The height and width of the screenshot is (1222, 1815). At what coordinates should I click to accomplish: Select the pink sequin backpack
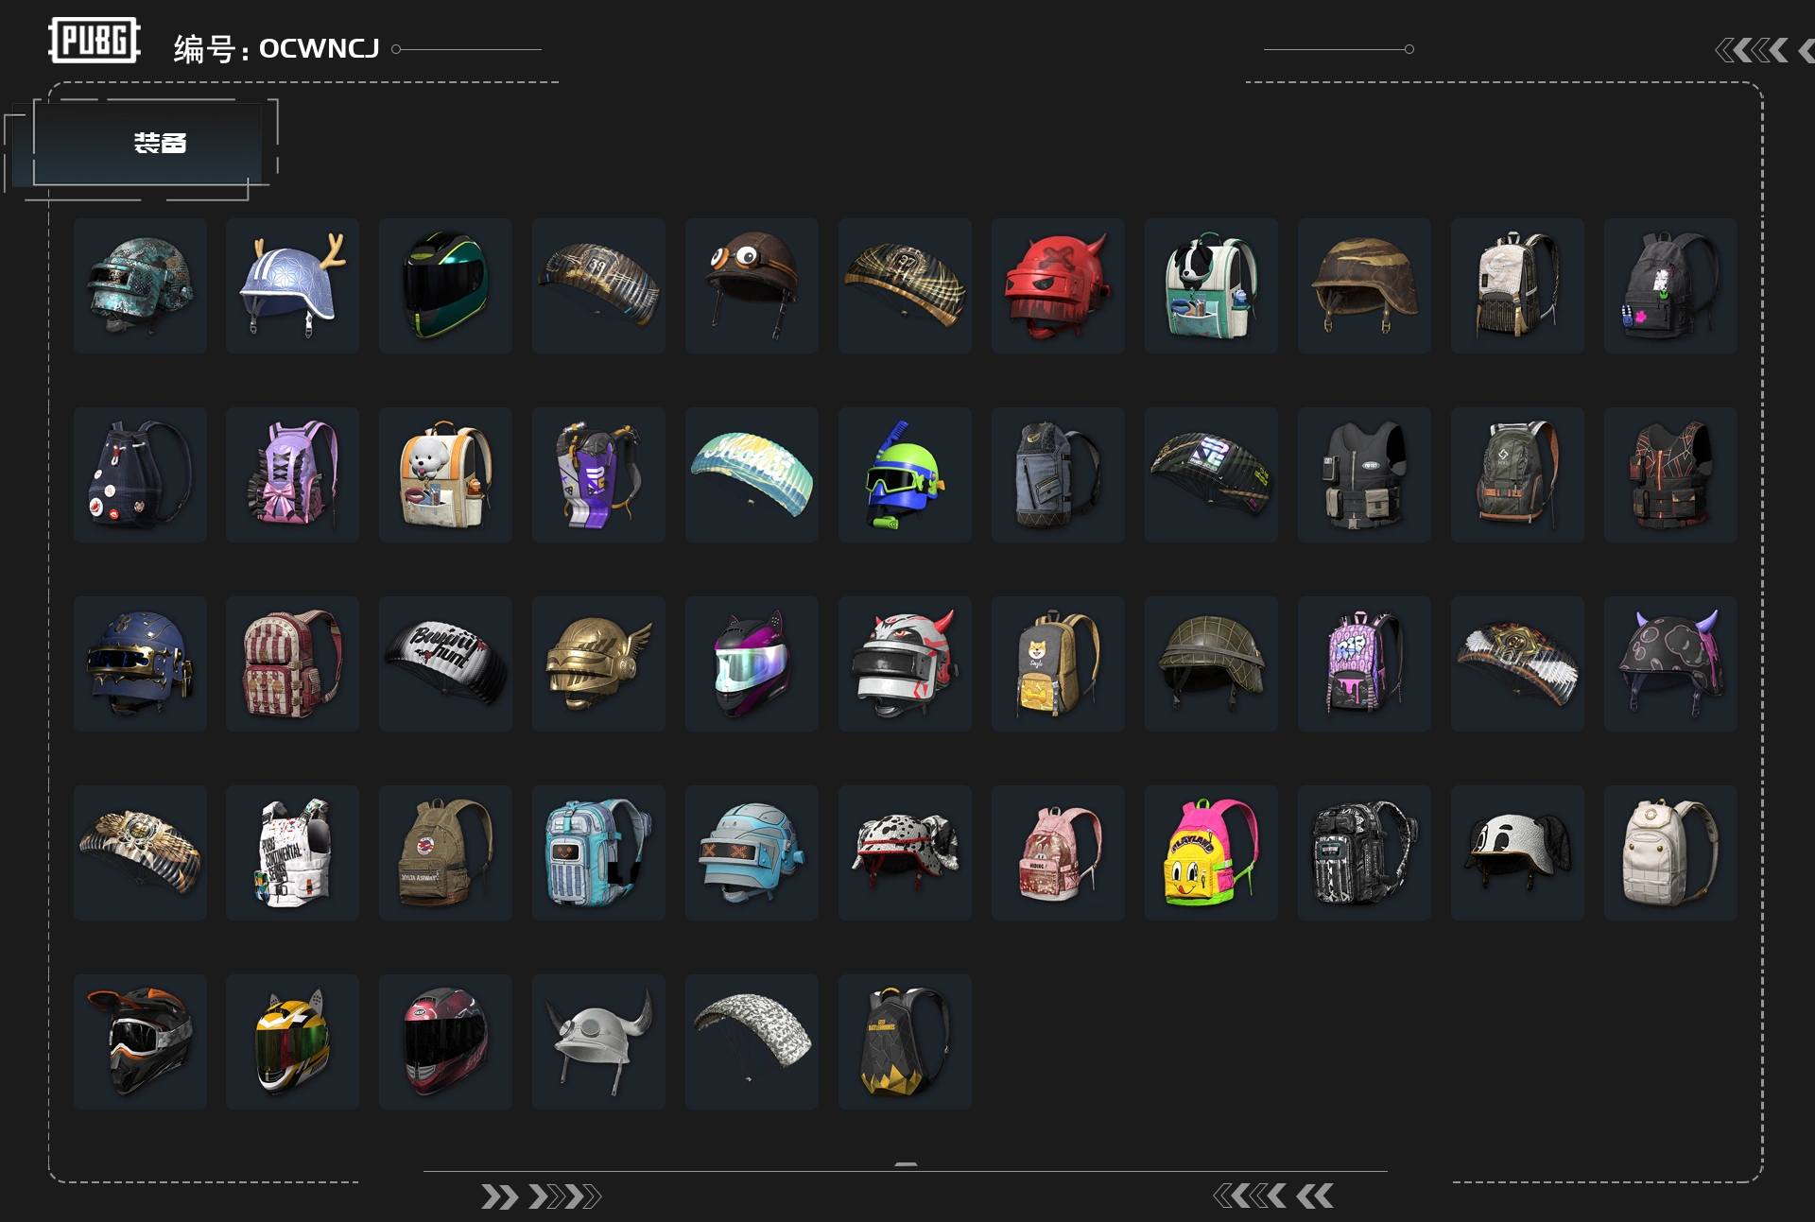[x=1059, y=852]
